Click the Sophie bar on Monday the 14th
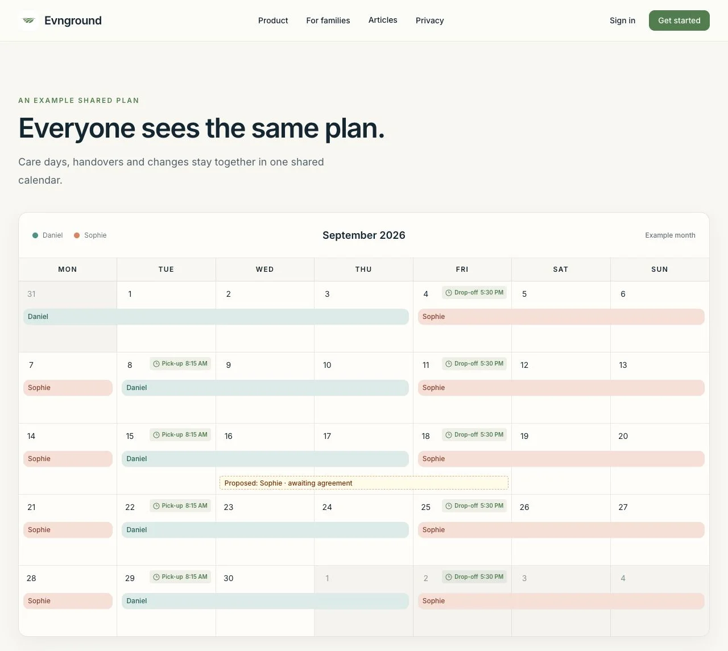Screen dimensions: 728x651 click(x=68, y=459)
